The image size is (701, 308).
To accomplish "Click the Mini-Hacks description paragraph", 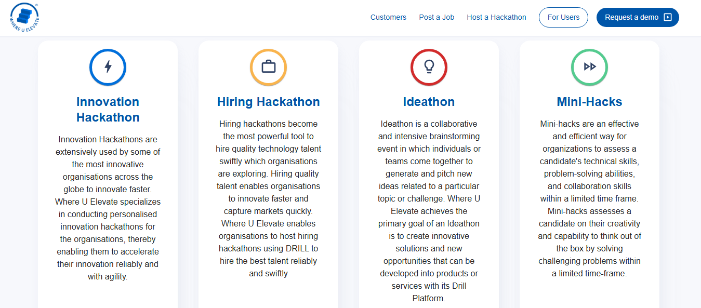I will pos(589,198).
